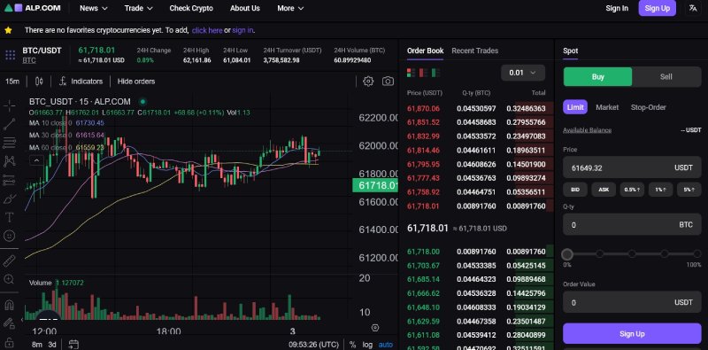Switch to the Recent Trades tab
The height and width of the screenshot is (350, 708).
tap(475, 51)
